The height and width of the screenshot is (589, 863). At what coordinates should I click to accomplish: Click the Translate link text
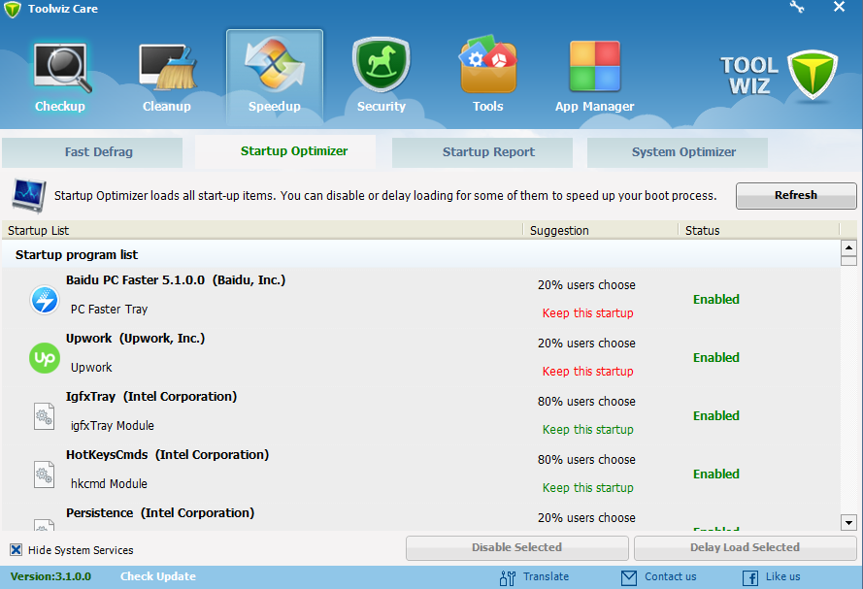click(x=546, y=576)
